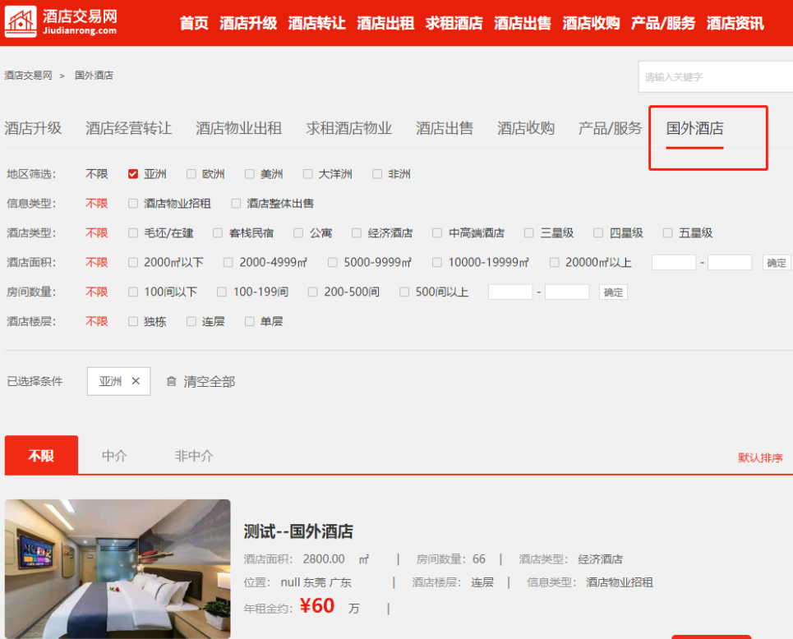Click the Jiudianrong.com site logo
Image resolution: width=793 pixels, height=639 pixels.
[x=61, y=22]
